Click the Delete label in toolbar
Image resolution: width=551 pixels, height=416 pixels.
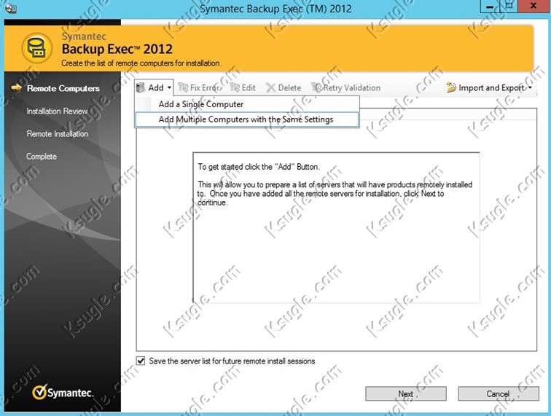(x=289, y=88)
